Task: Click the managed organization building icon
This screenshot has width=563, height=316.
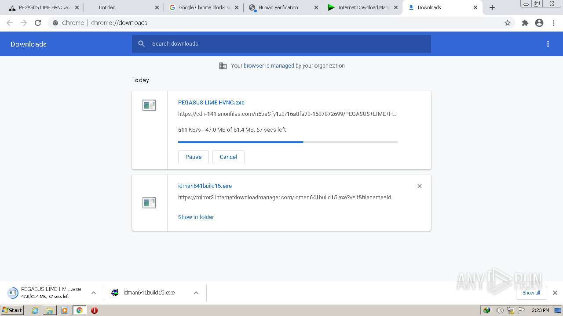Action: pyautogui.click(x=223, y=66)
